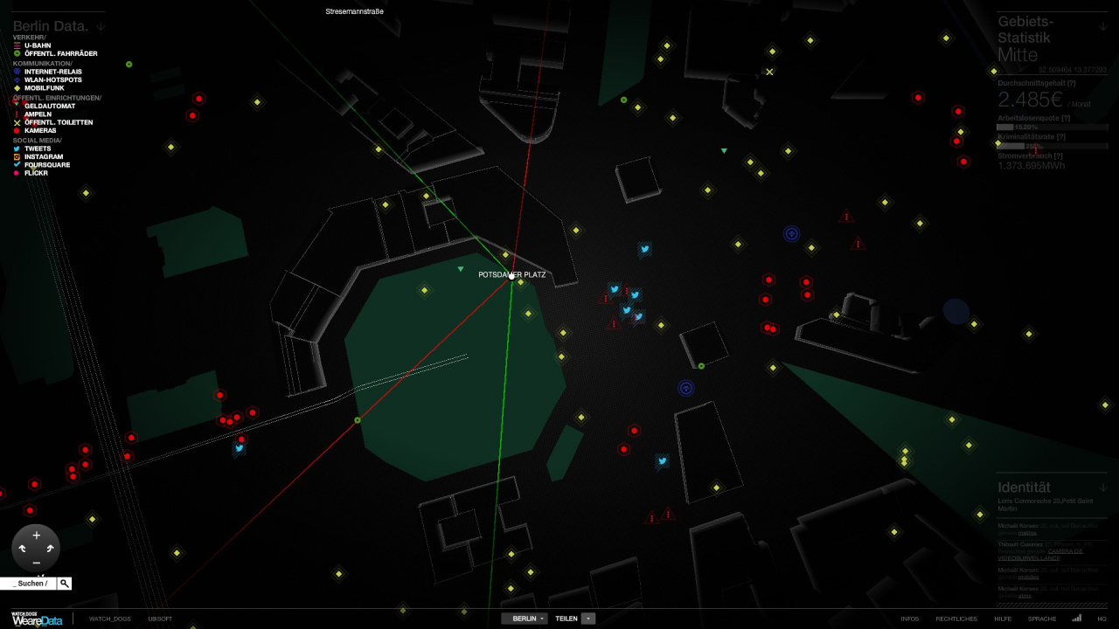Select the HQ quality option
The width and height of the screenshot is (1119, 629).
[1102, 619]
